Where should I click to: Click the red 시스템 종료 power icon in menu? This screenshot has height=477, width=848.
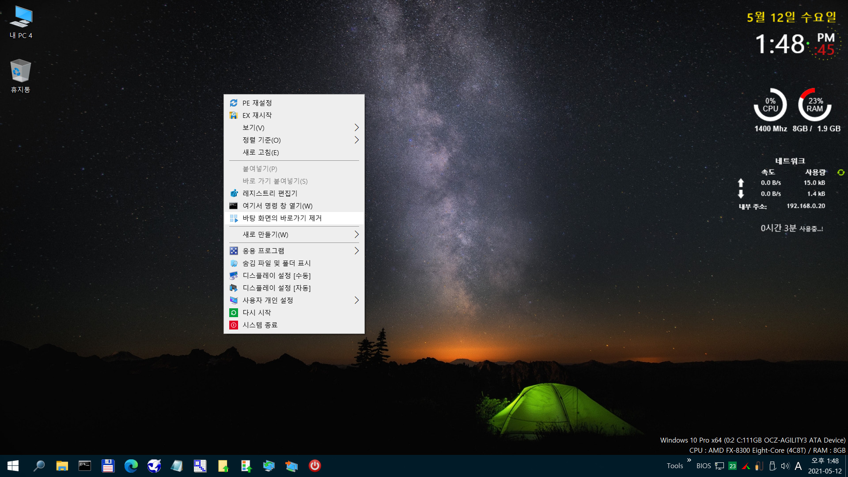pos(234,325)
